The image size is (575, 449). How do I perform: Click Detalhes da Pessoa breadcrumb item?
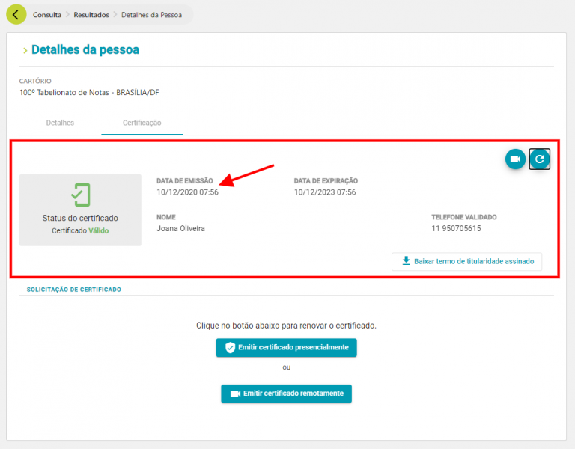coord(151,15)
